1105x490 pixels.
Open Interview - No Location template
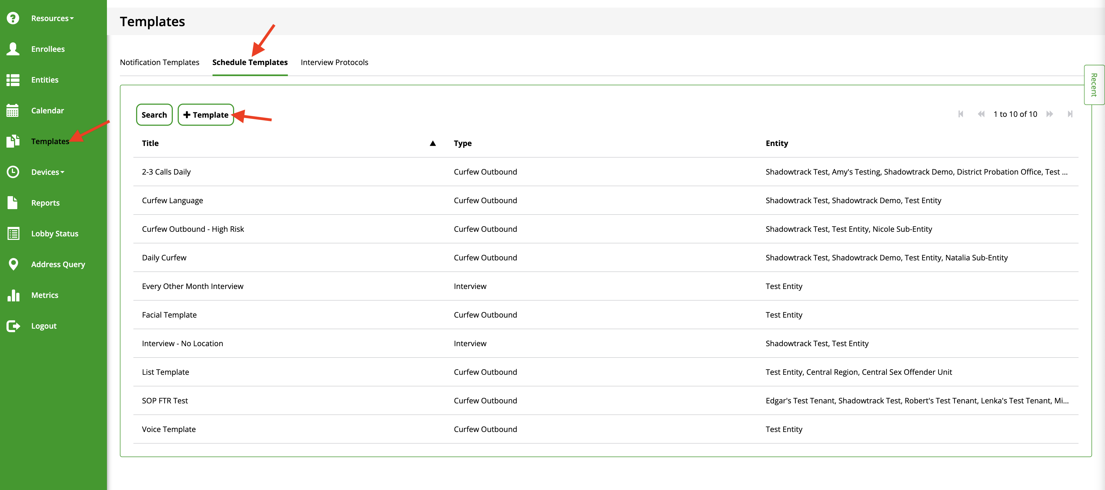183,343
